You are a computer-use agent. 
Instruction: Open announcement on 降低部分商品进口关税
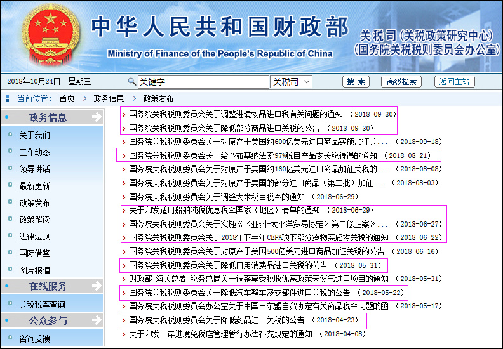point(224,128)
